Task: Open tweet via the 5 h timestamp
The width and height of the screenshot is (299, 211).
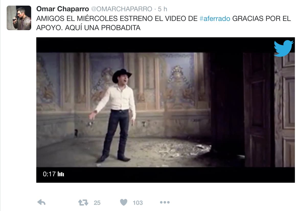Action: click(x=163, y=9)
